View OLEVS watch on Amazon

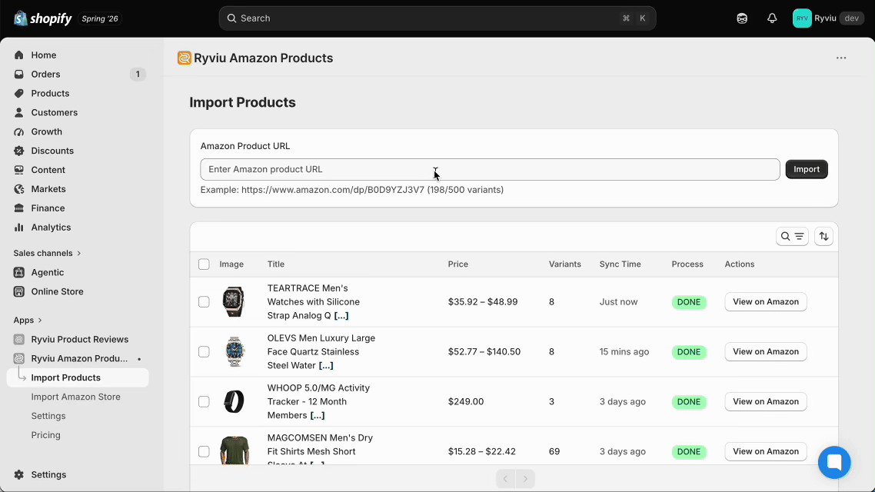(x=766, y=351)
